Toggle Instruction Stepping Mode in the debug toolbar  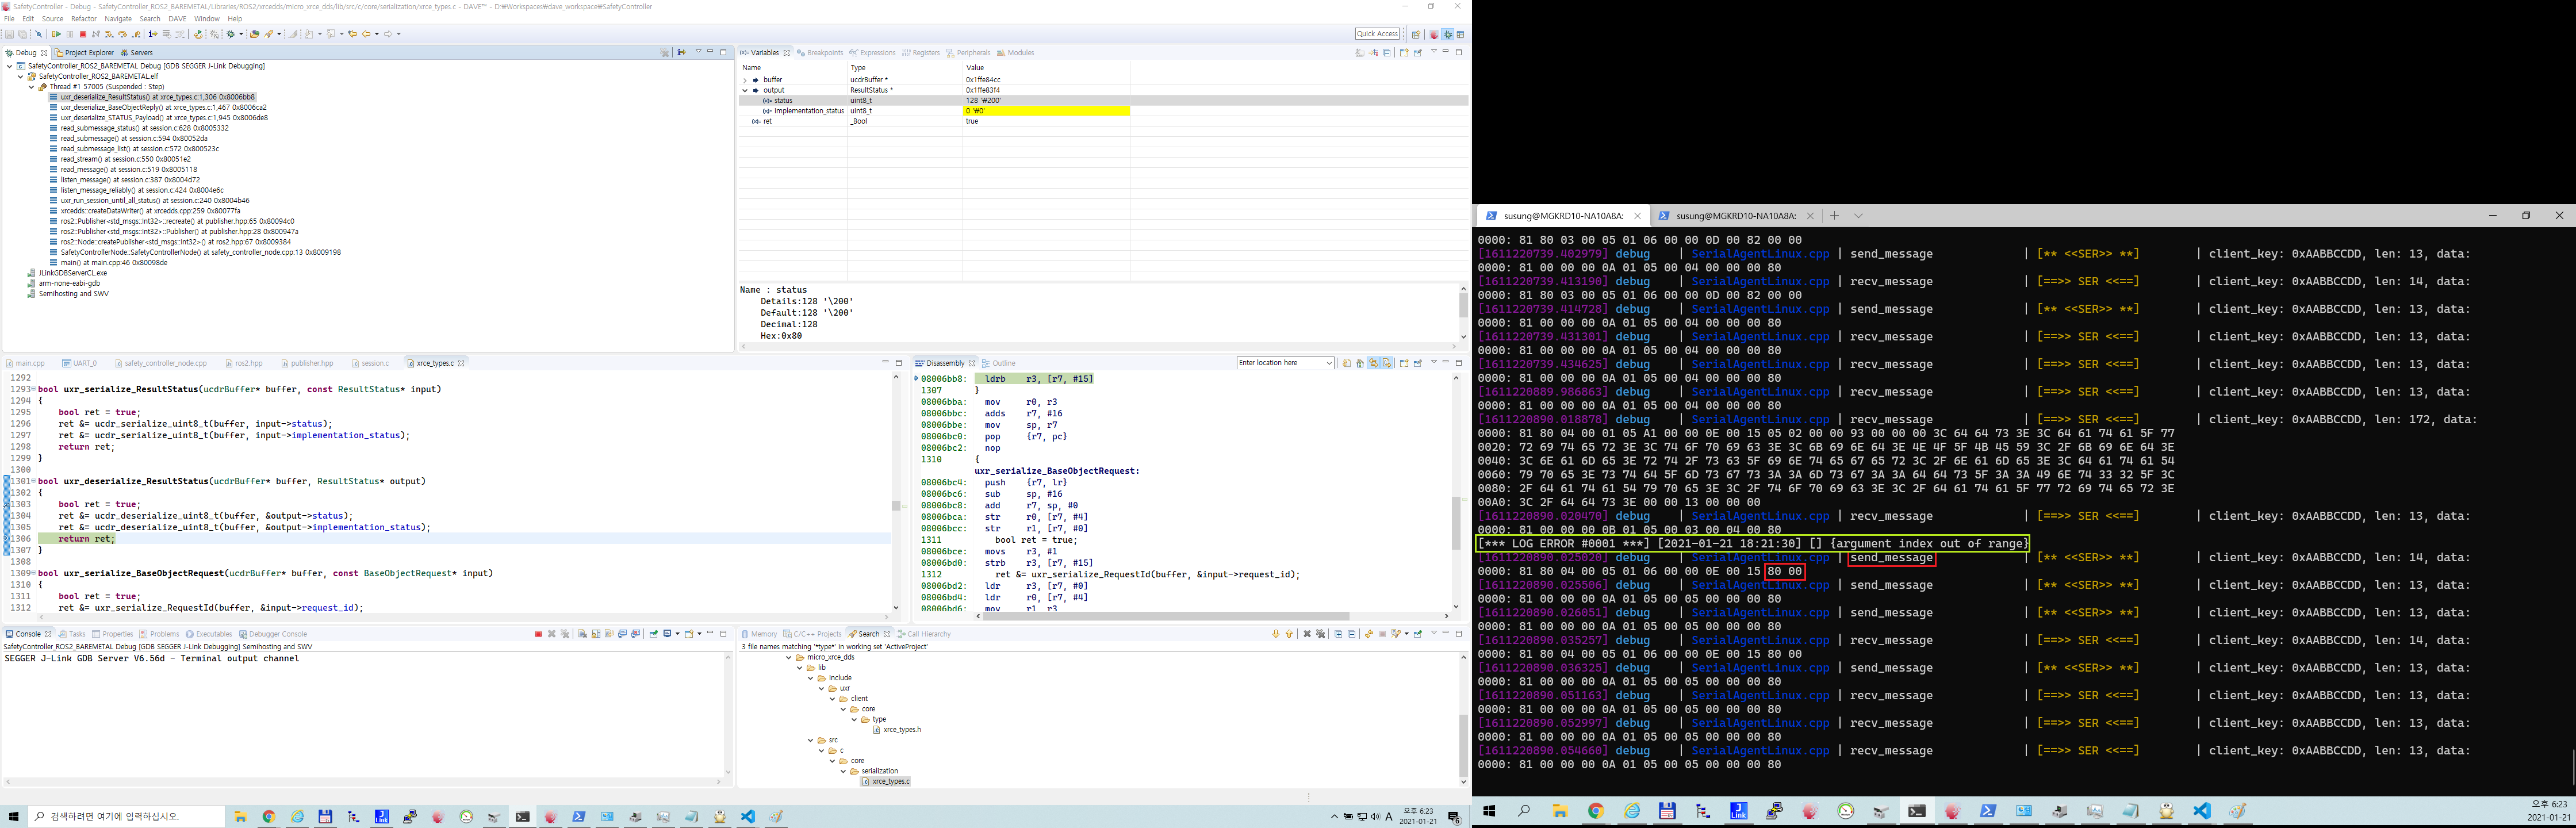point(152,34)
